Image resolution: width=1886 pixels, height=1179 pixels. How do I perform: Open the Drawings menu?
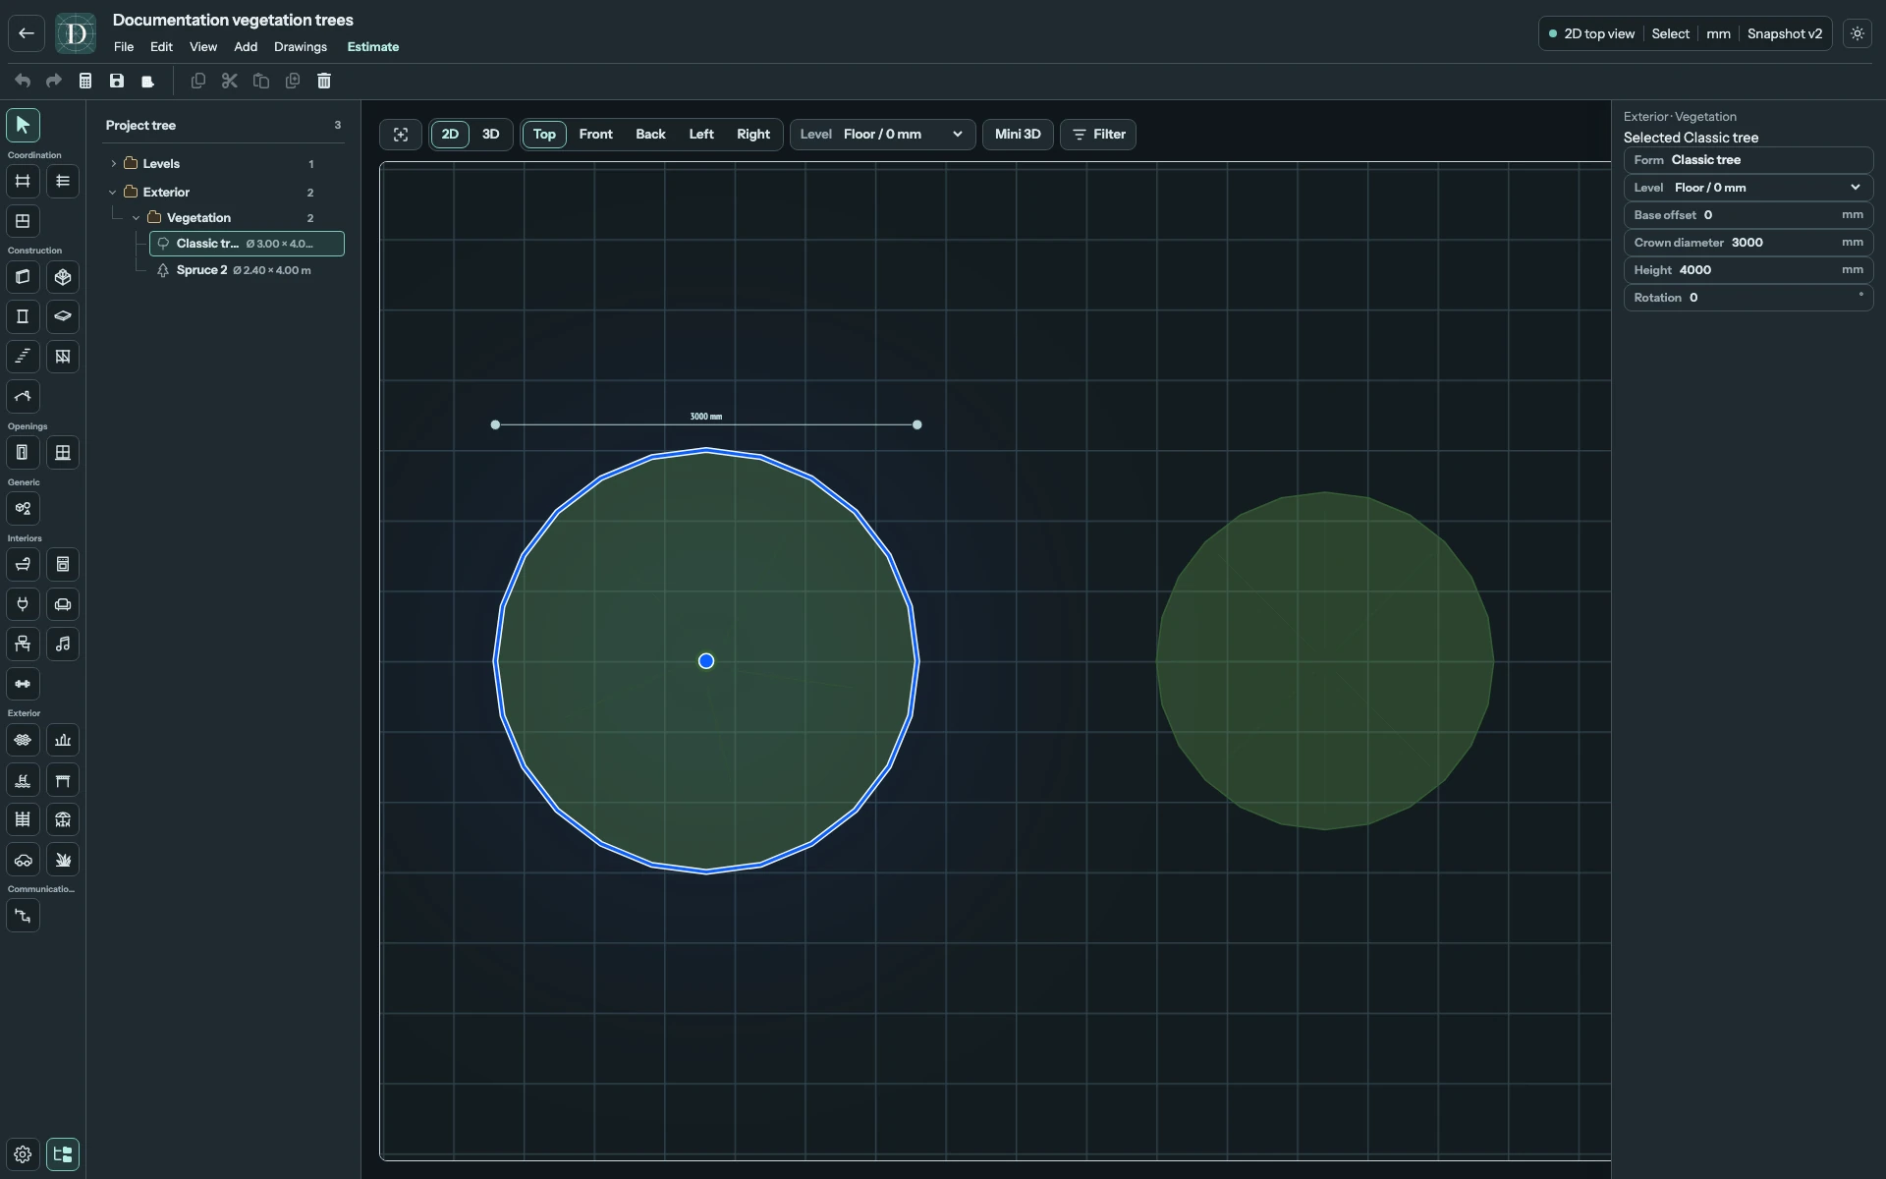(x=301, y=47)
